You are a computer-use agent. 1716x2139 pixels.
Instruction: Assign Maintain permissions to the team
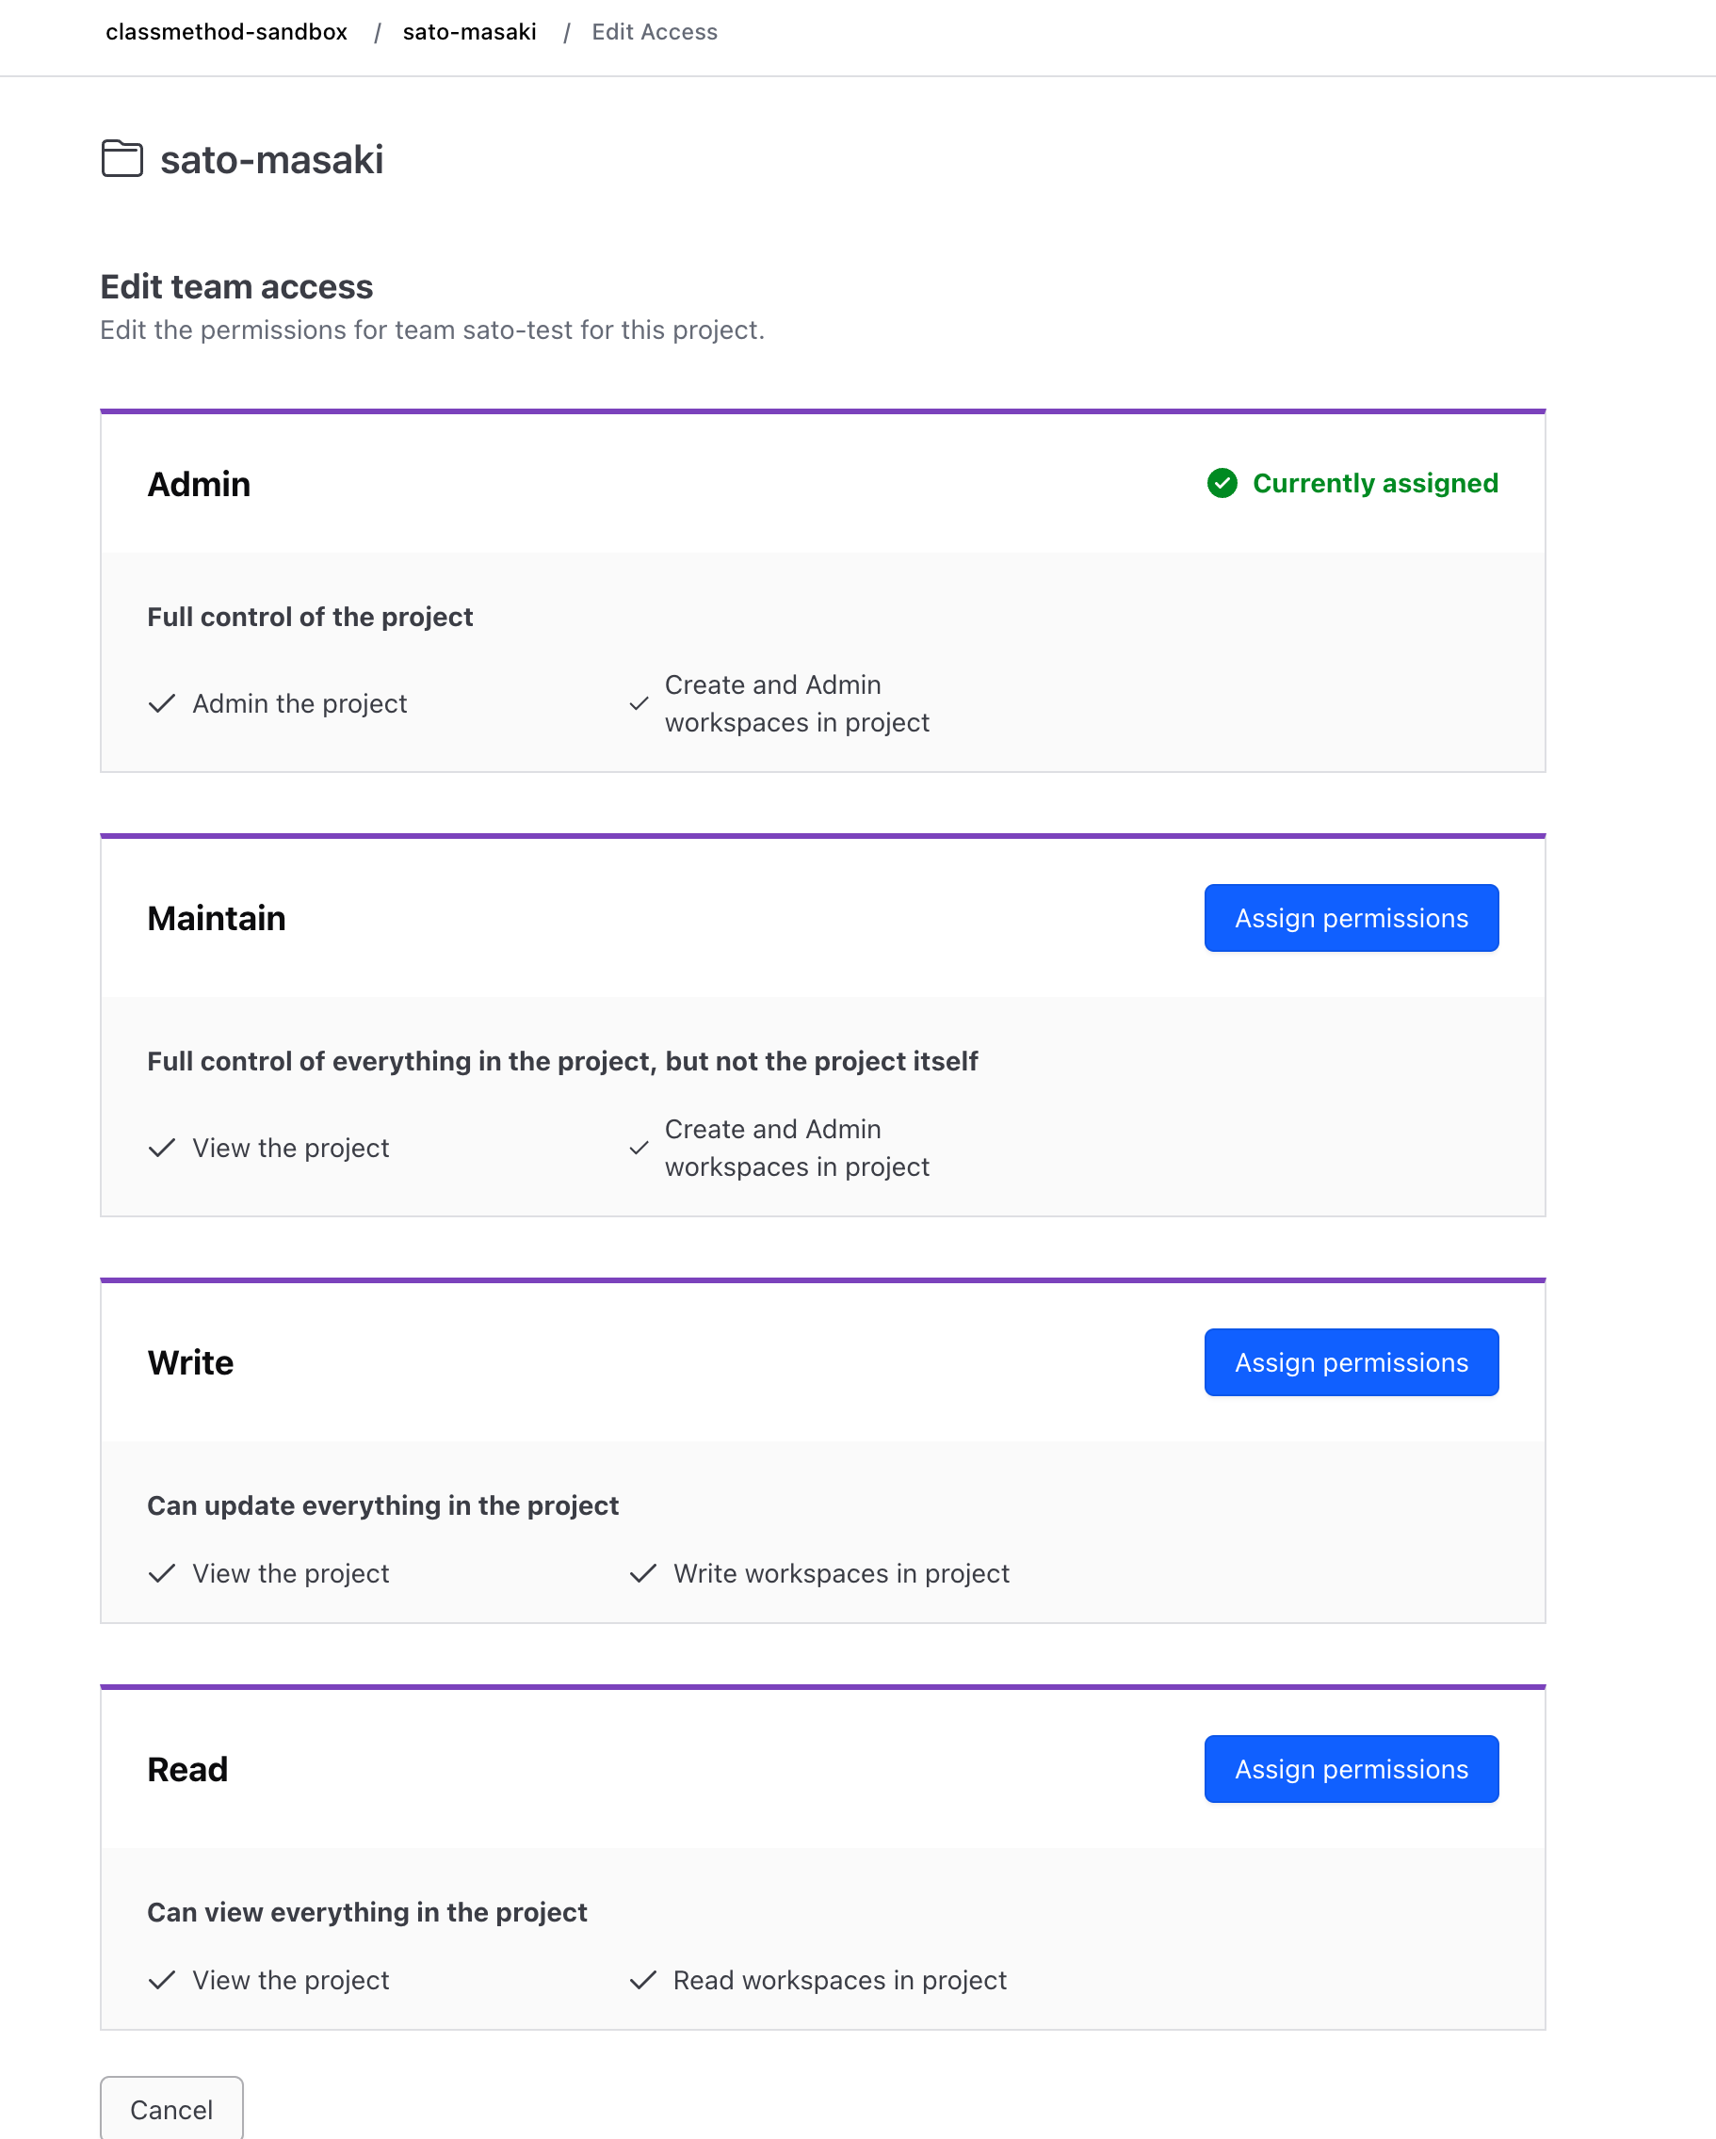1351,918
